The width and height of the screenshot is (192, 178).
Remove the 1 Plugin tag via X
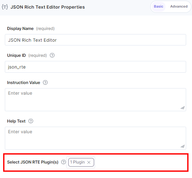[x=89, y=163]
